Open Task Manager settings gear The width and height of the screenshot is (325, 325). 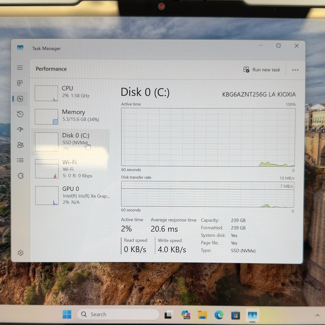tap(21, 253)
